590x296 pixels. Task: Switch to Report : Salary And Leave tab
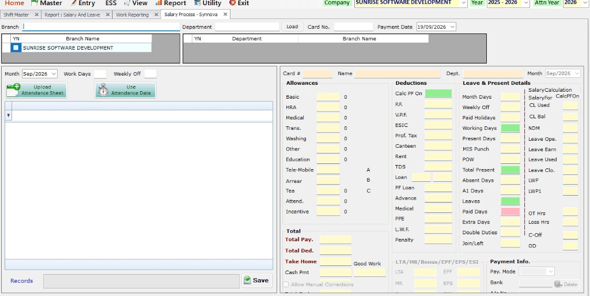pos(72,14)
